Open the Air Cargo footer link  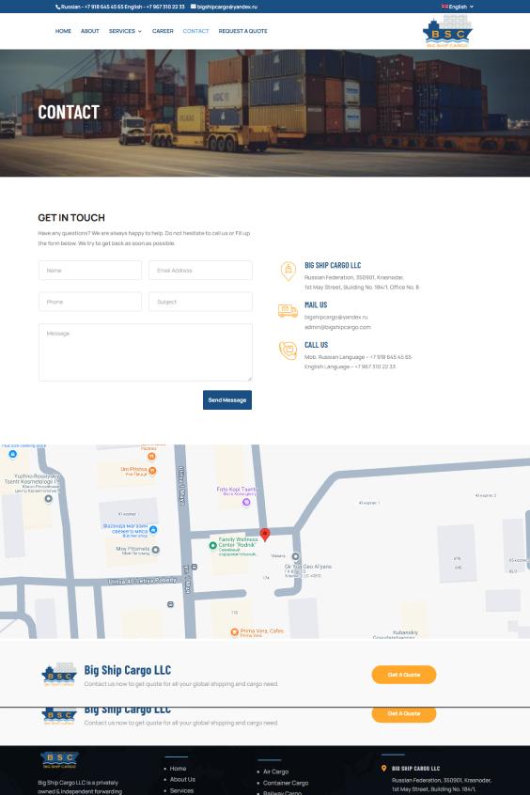(276, 772)
